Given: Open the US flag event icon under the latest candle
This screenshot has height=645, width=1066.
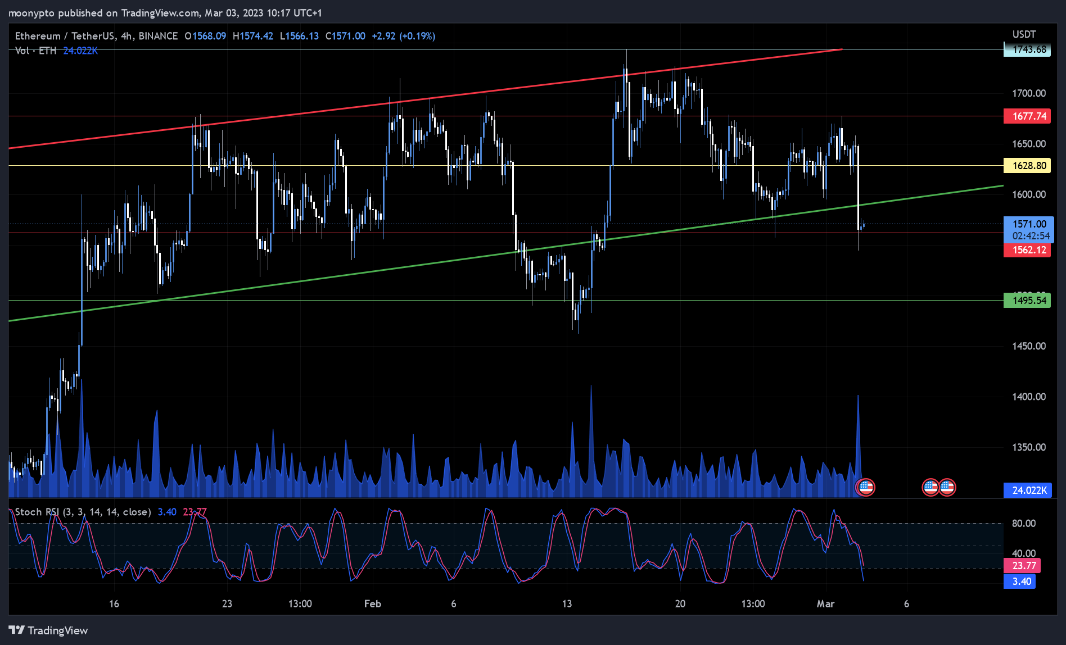Looking at the screenshot, I should pyautogui.click(x=866, y=487).
